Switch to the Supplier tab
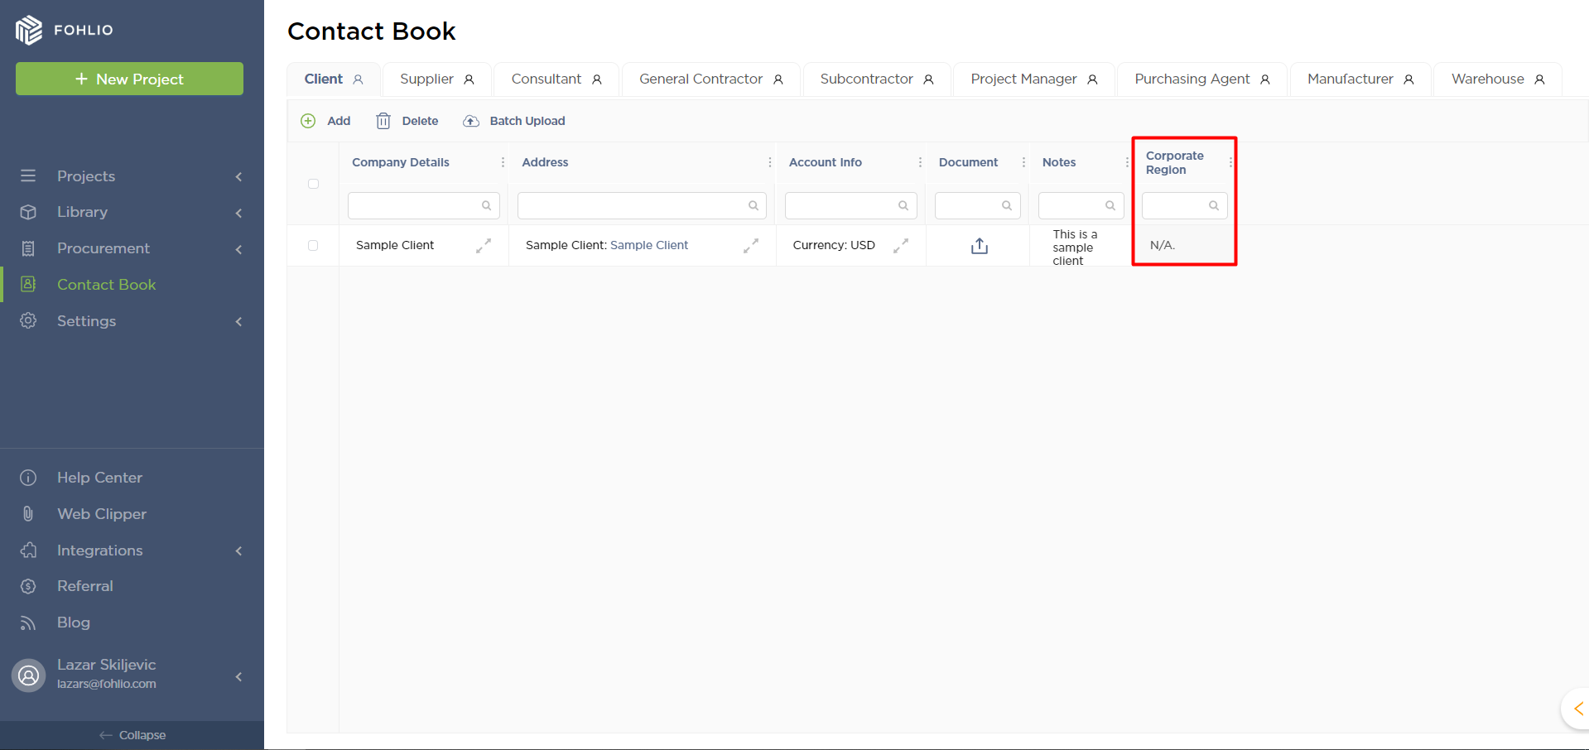The height and width of the screenshot is (750, 1589). tap(436, 79)
